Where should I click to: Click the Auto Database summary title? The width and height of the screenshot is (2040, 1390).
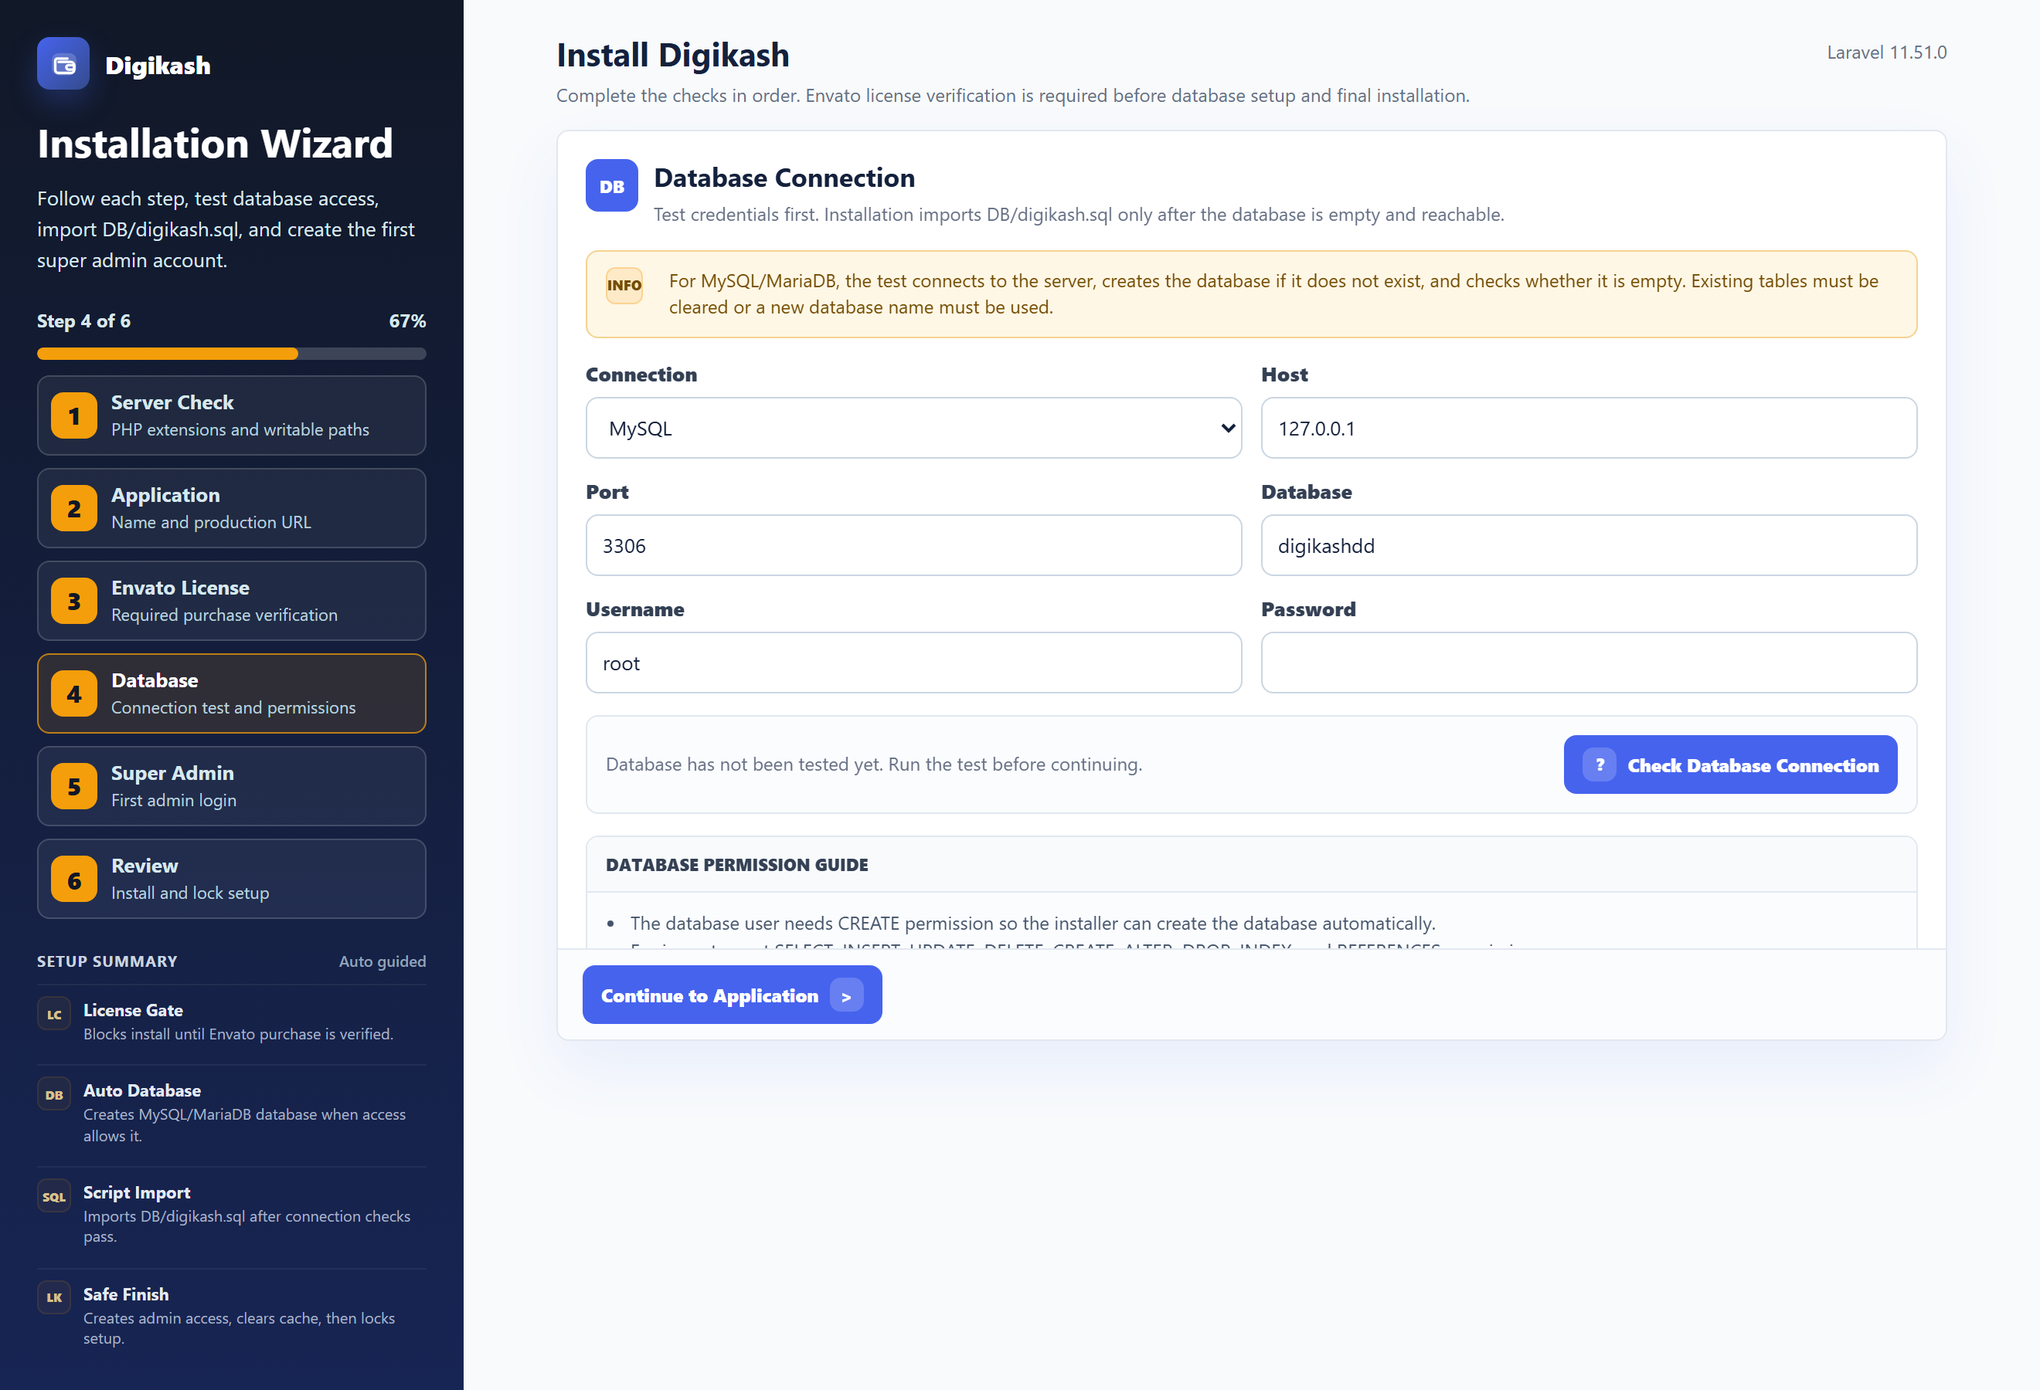(142, 1091)
